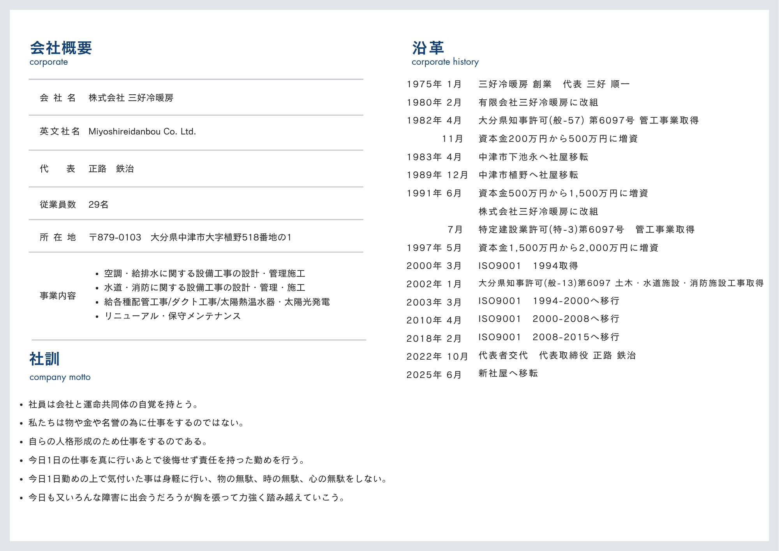779x551 pixels.
Task: Click the 沿革 heading
Action: click(x=428, y=48)
